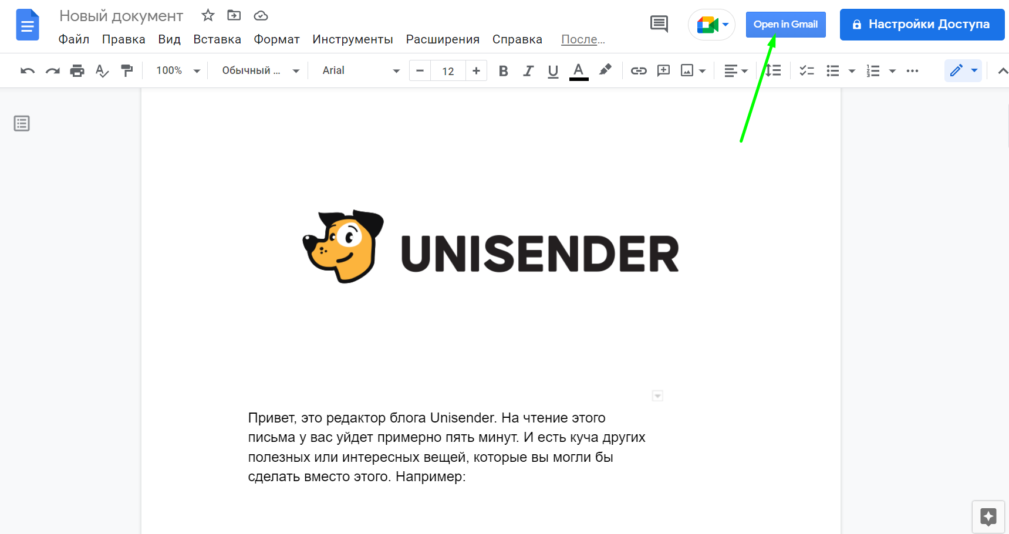The height and width of the screenshot is (534, 1009).
Task: Expand the insert image options arrow
Action: point(702,71)
